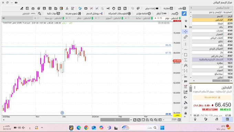Pick the abc text annotation tool
The height and width of the screenshot is (132, 234).
[x=185, y=76]
